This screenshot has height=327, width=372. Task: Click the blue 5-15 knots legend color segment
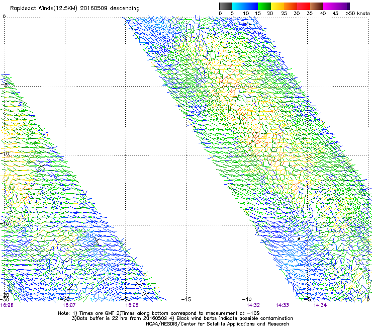245,6
